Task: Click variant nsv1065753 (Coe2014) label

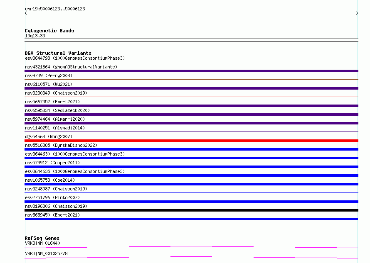Action: [50, 180]
